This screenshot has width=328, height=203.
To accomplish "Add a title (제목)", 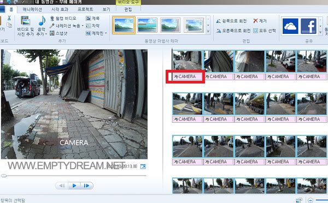I will click(x=93, y=19).
